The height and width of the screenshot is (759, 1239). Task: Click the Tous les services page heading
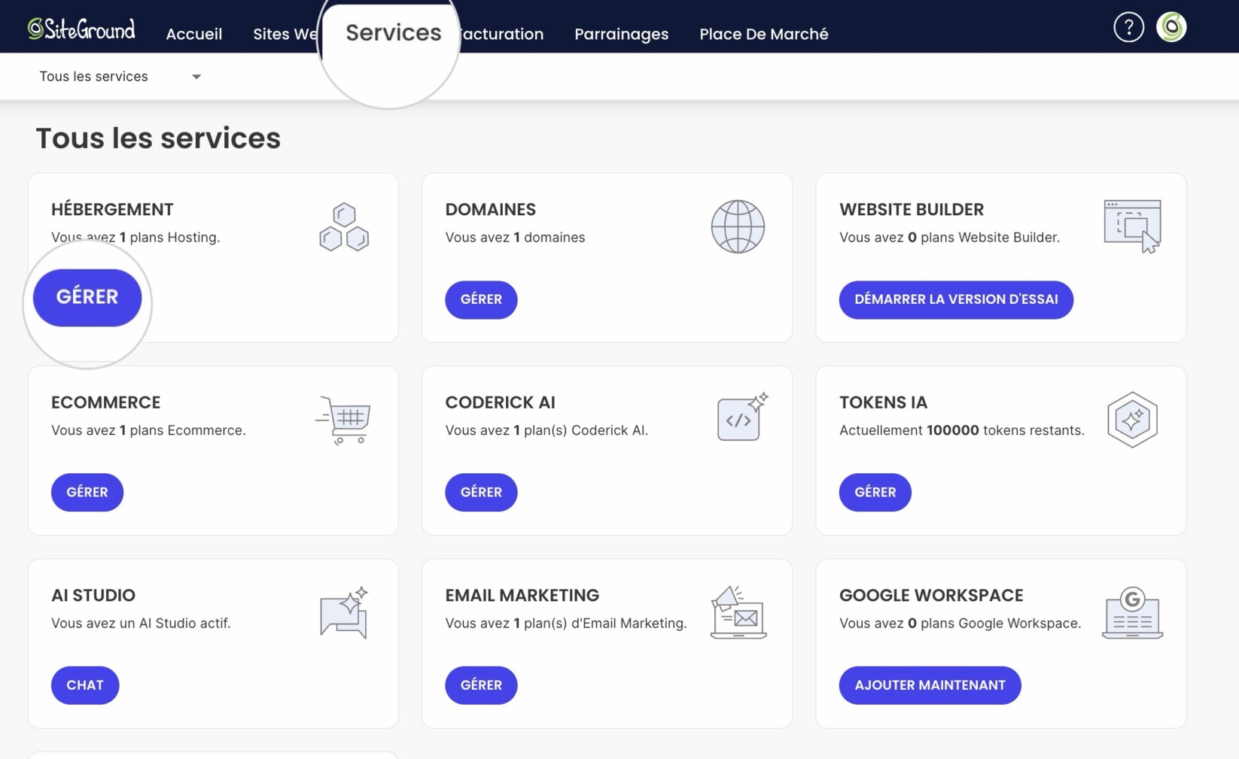158,138
